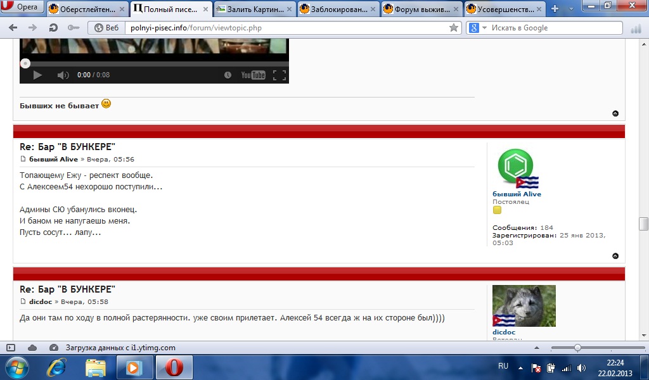Image resolution: width=649 pixels, height=380 pixels.
Task: Toggle fullscreen in the video player
Action: [280, 75]
